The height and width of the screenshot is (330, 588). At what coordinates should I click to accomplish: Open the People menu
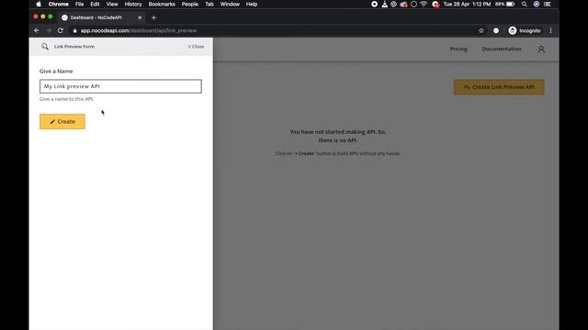(190, 4)
